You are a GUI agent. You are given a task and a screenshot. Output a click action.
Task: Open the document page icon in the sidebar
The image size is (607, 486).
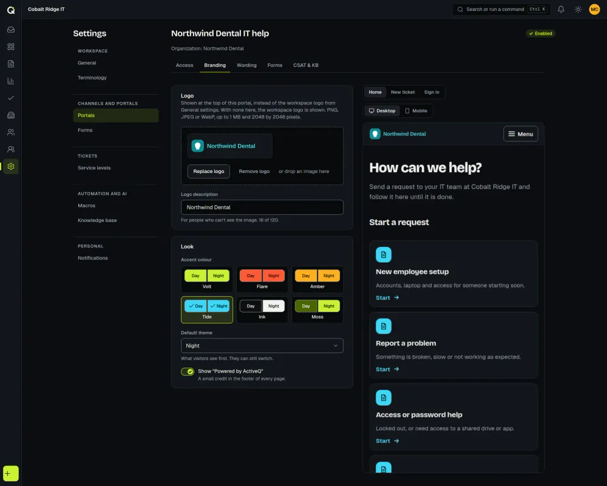click(x=11, y=64)
